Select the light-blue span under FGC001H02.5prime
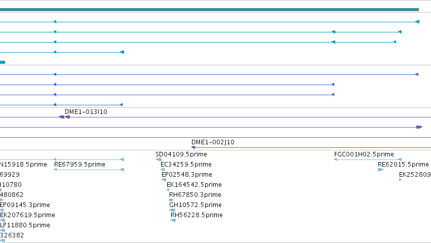The height and width of the screenshot is (243, 431). pyautogui.click(x=368, y=159)
